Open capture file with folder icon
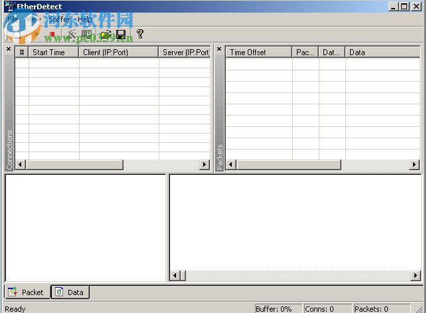This screenshot has height=313, width=429. pyautogui.click(x=106, y=35)
